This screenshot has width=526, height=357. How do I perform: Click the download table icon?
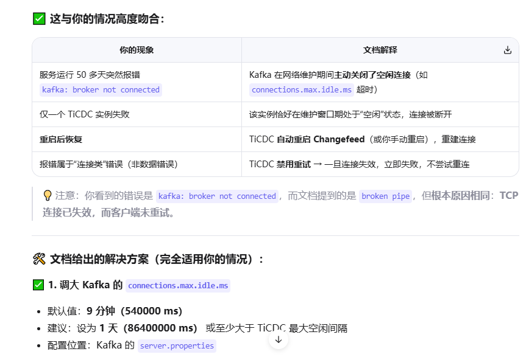[x=507, y=50]
